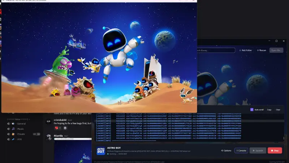Minimize the emulator launcher window

click(x=269, y=41)
